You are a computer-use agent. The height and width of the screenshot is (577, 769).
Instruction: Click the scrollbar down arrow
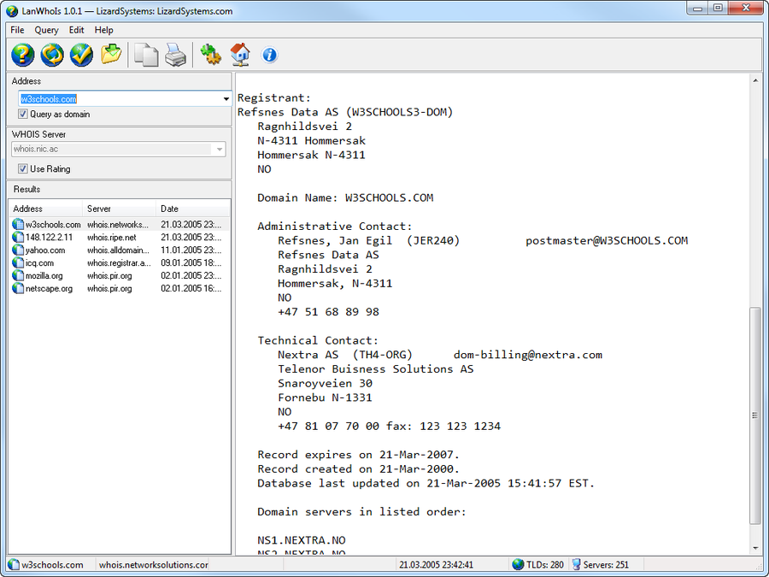pos(755,549)
